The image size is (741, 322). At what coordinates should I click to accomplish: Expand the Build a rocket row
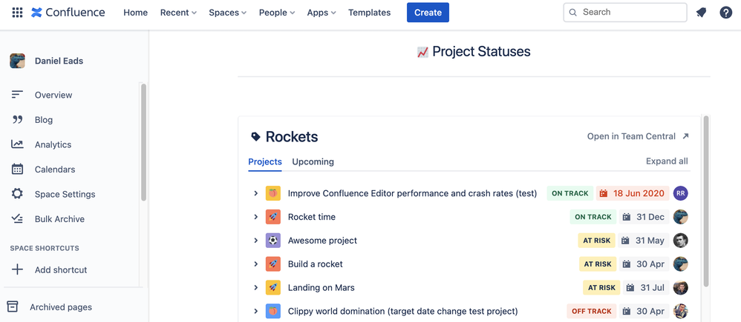tap(255, 264)
